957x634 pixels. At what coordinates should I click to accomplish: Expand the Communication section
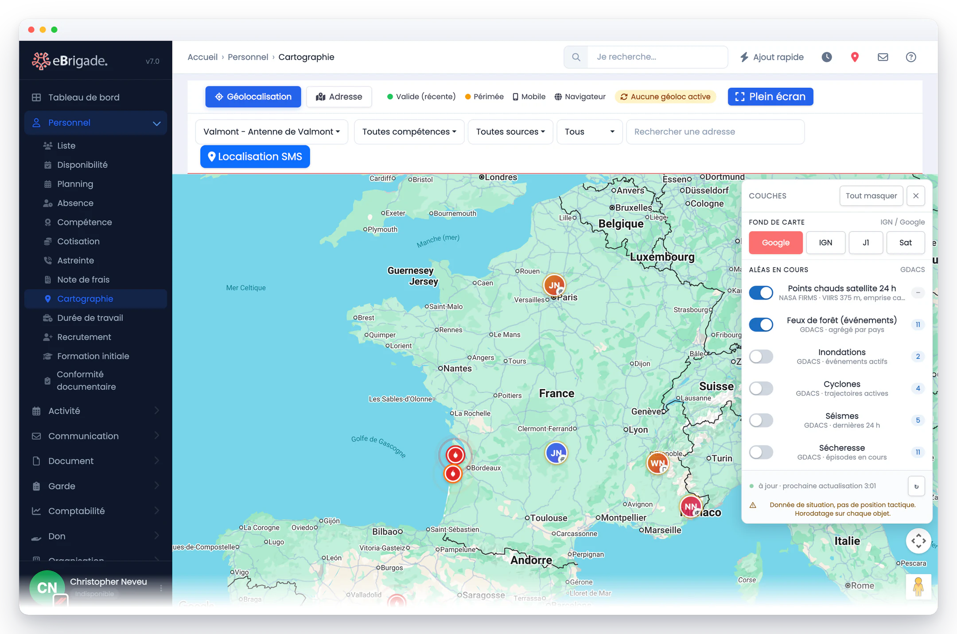(96, 436)
